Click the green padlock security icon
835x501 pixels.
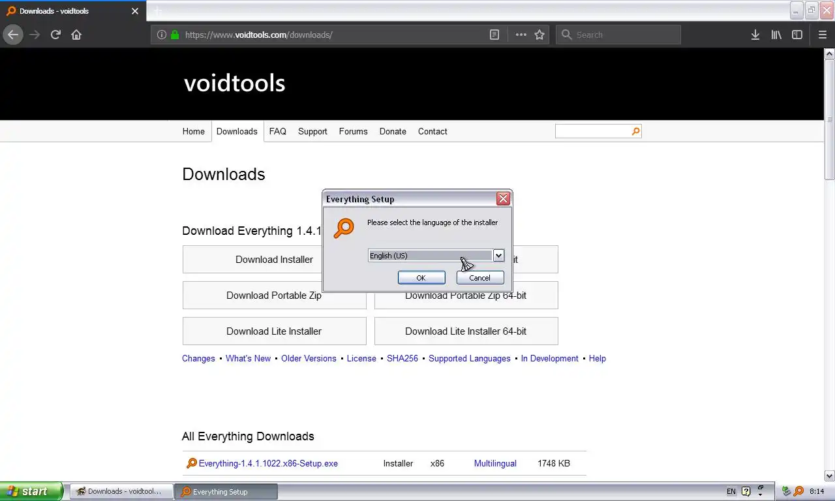click(175, 35)
